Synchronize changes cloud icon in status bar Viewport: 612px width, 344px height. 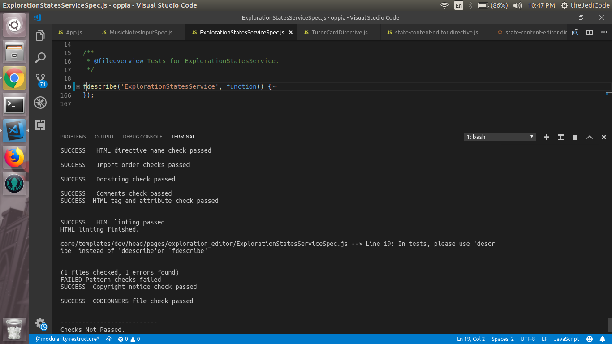pos(109,339)
